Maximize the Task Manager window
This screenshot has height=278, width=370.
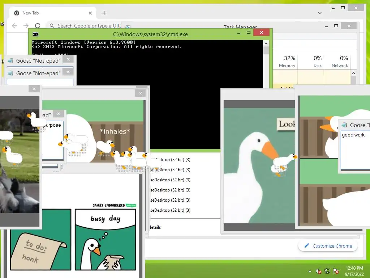336,26
